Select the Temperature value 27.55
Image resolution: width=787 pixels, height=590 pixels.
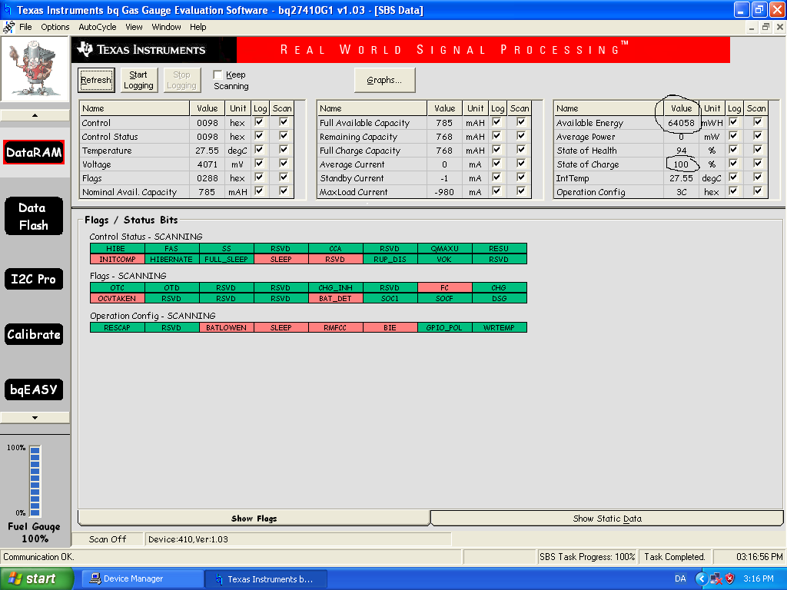pyautogui.click(x=208, y=151)
